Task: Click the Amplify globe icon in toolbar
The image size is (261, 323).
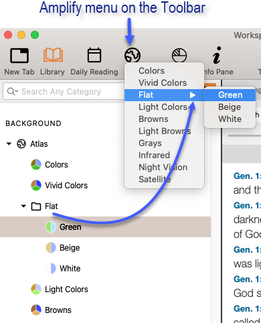Action: [x=133, y=55]
